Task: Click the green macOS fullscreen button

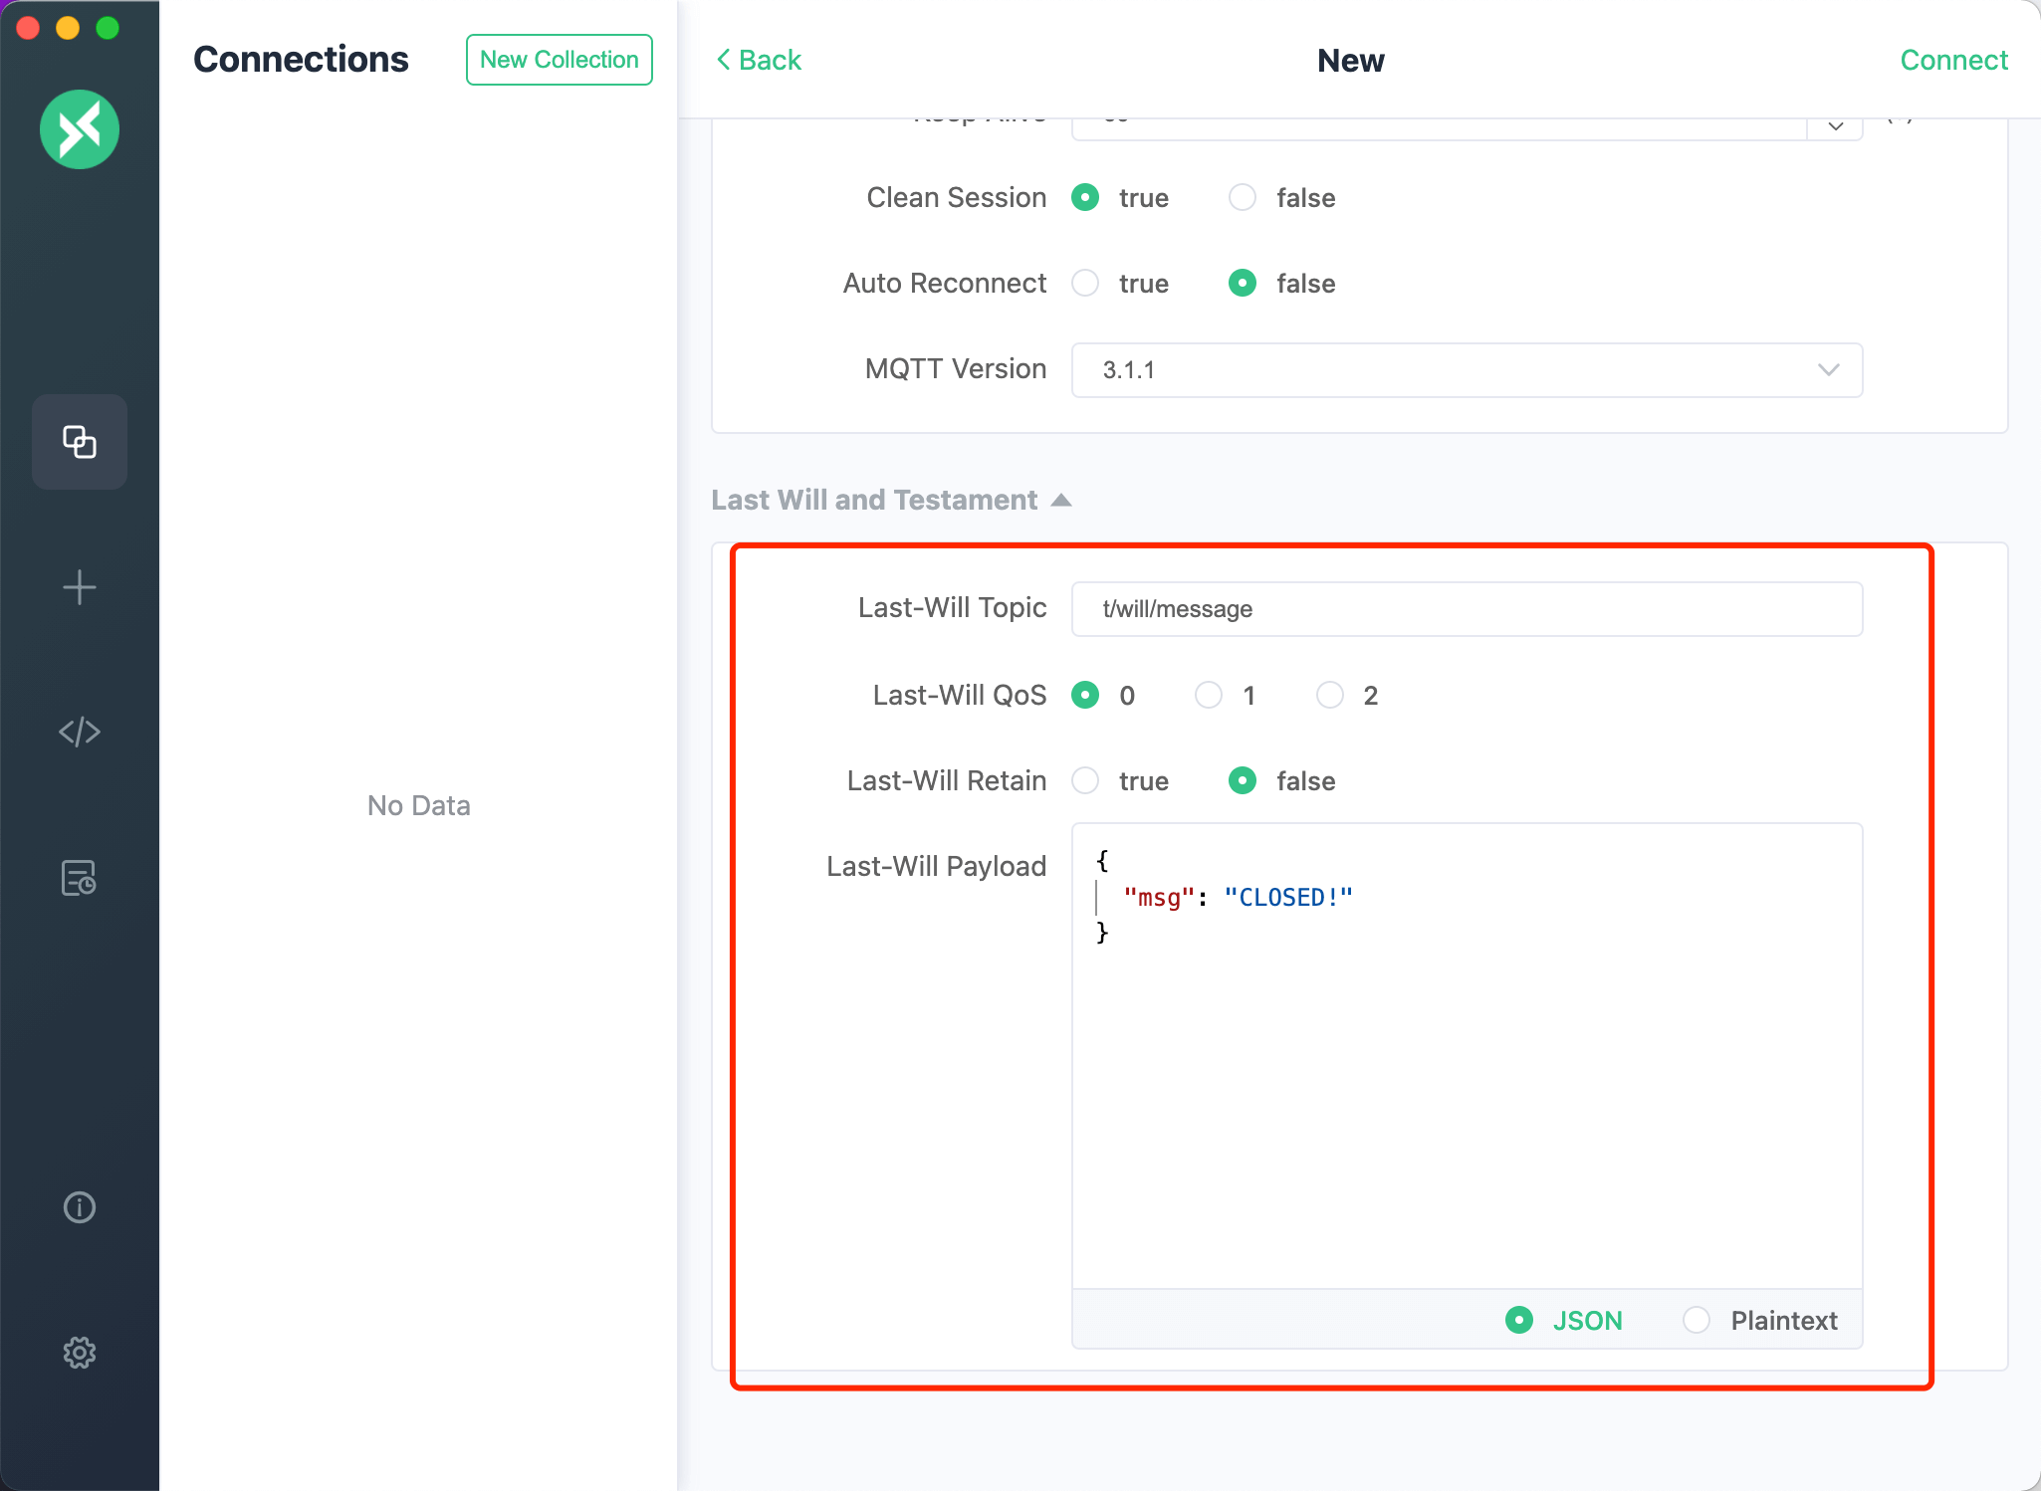Action: (x=108, y=28)
